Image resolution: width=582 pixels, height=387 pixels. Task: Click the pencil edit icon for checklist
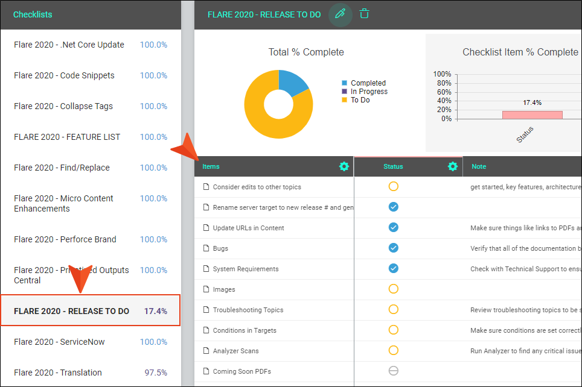click(340, 14)
